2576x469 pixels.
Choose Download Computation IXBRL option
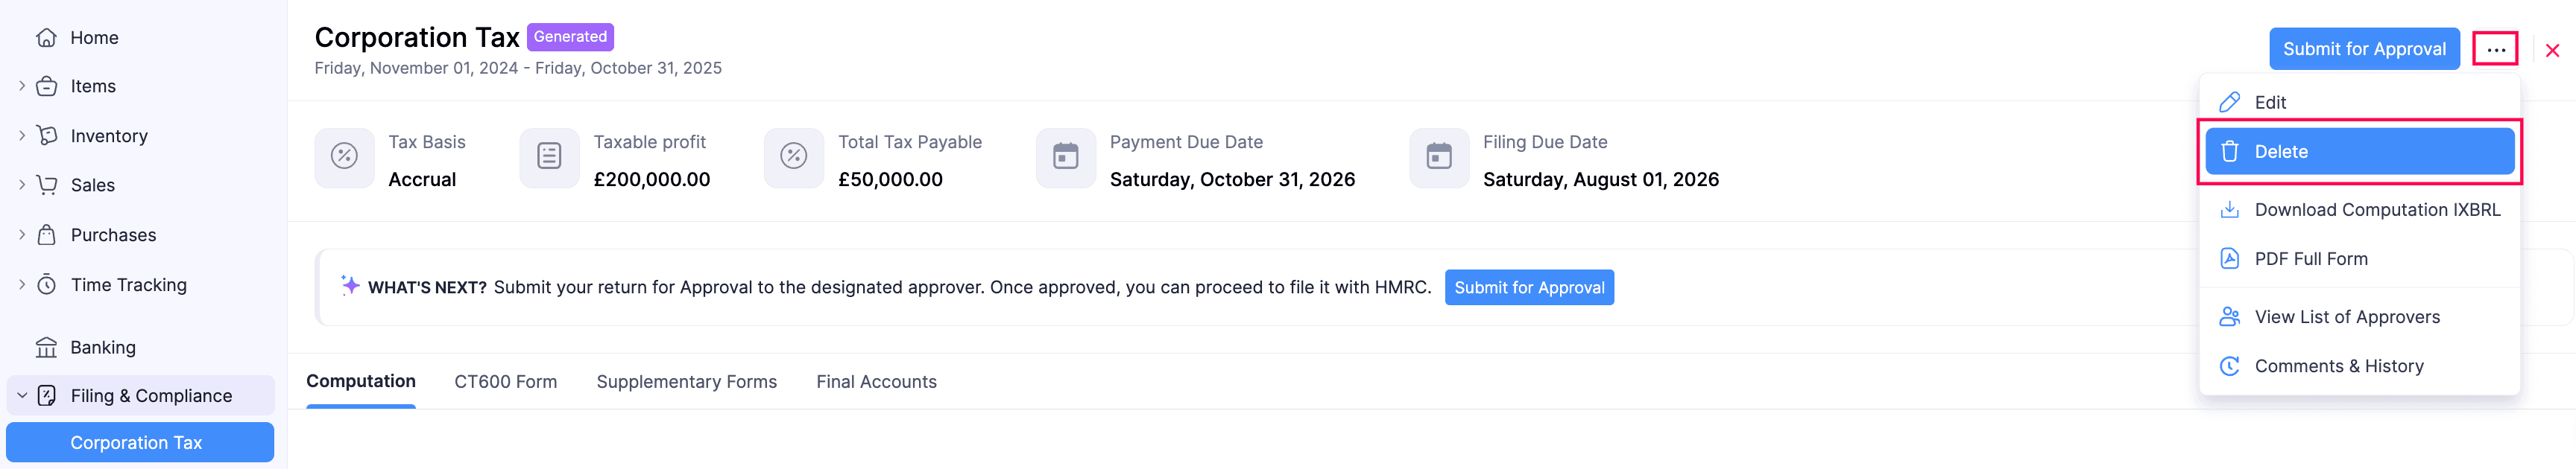tap(2376, 209)
